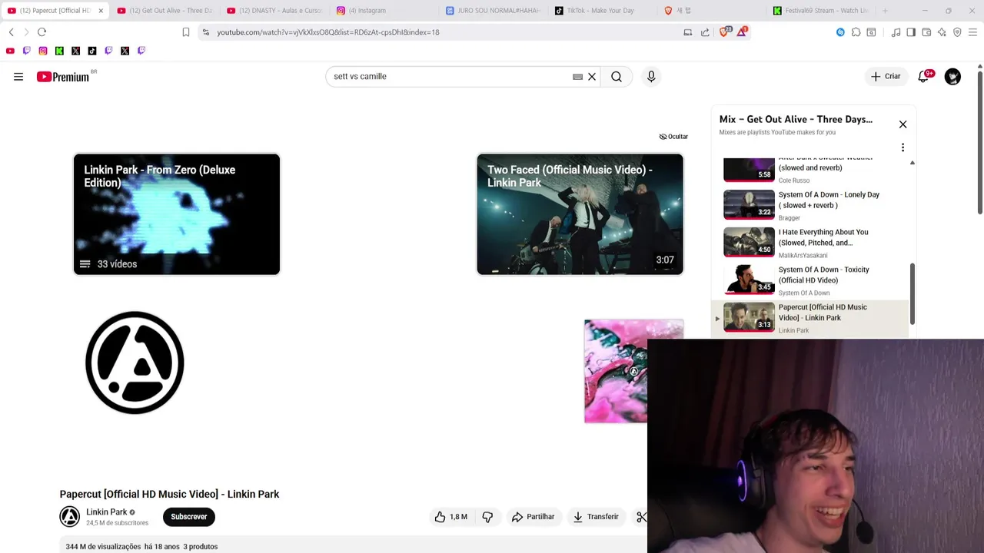Viewport: 984px width, 553px height.
Task: Click the Partilhar share button
Action: pos(533,517)
